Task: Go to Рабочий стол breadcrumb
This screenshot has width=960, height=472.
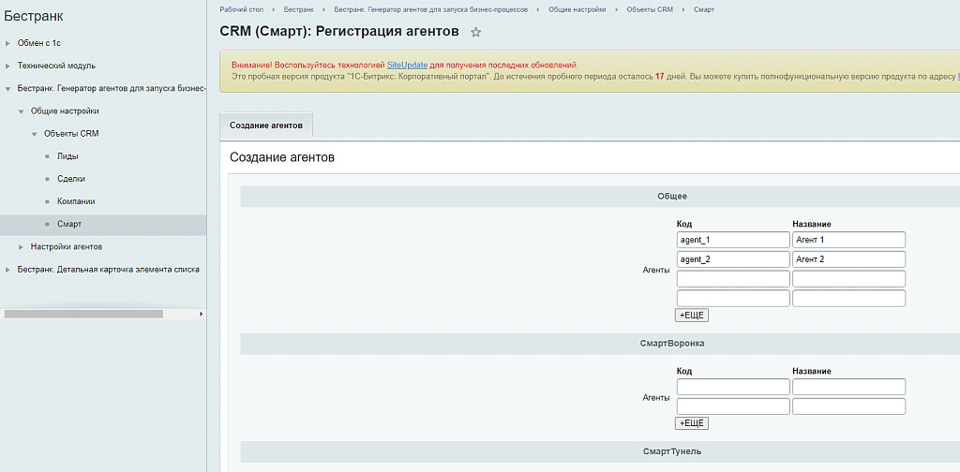Action: 241,8
